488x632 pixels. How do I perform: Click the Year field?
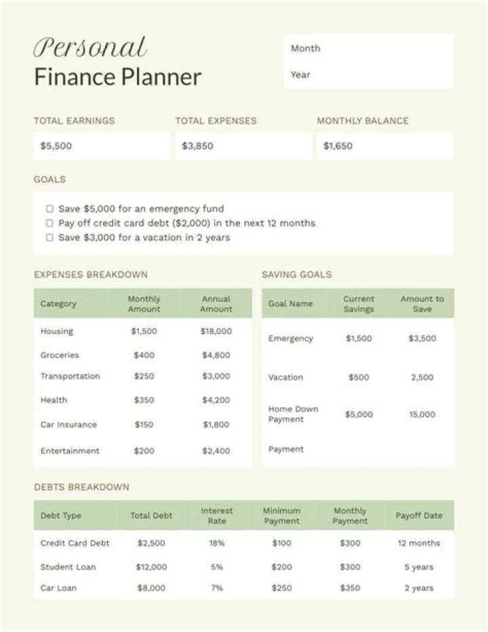(369, 75)
